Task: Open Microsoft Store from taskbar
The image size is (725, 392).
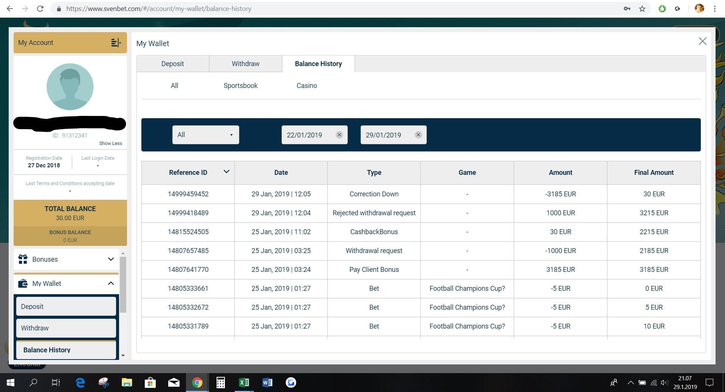Action: click(x=150, y=383)
